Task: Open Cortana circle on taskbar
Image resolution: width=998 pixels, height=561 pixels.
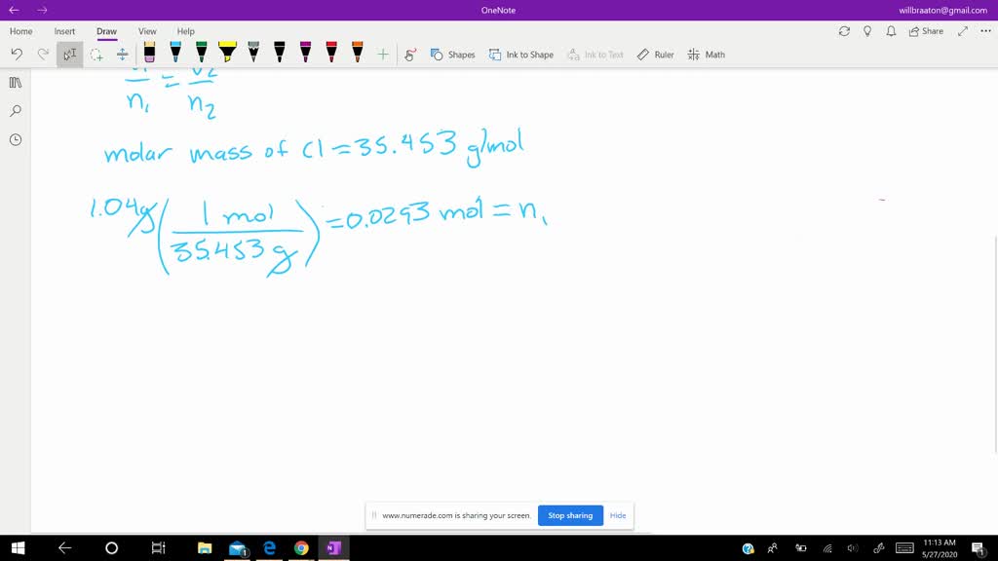Action: (x=111, y=547)
